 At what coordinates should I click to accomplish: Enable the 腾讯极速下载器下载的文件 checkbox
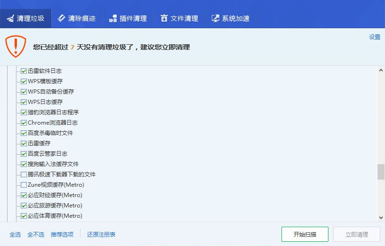tap(24, 175)
